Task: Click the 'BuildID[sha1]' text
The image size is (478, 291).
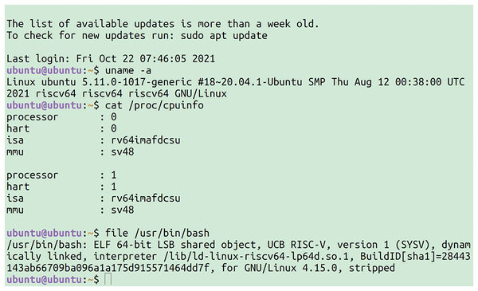Action: coord(398,256)
